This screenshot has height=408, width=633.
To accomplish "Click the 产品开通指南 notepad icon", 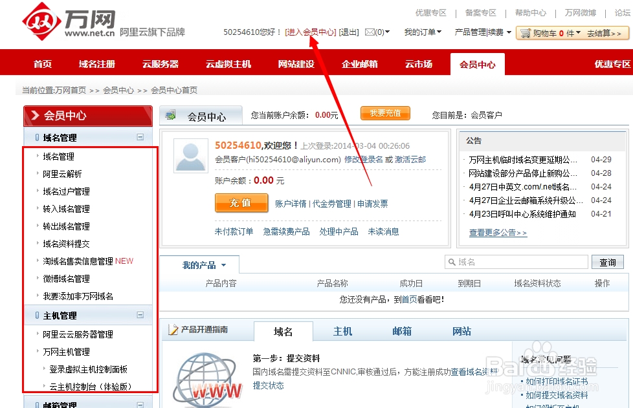I will coord(173,330).
